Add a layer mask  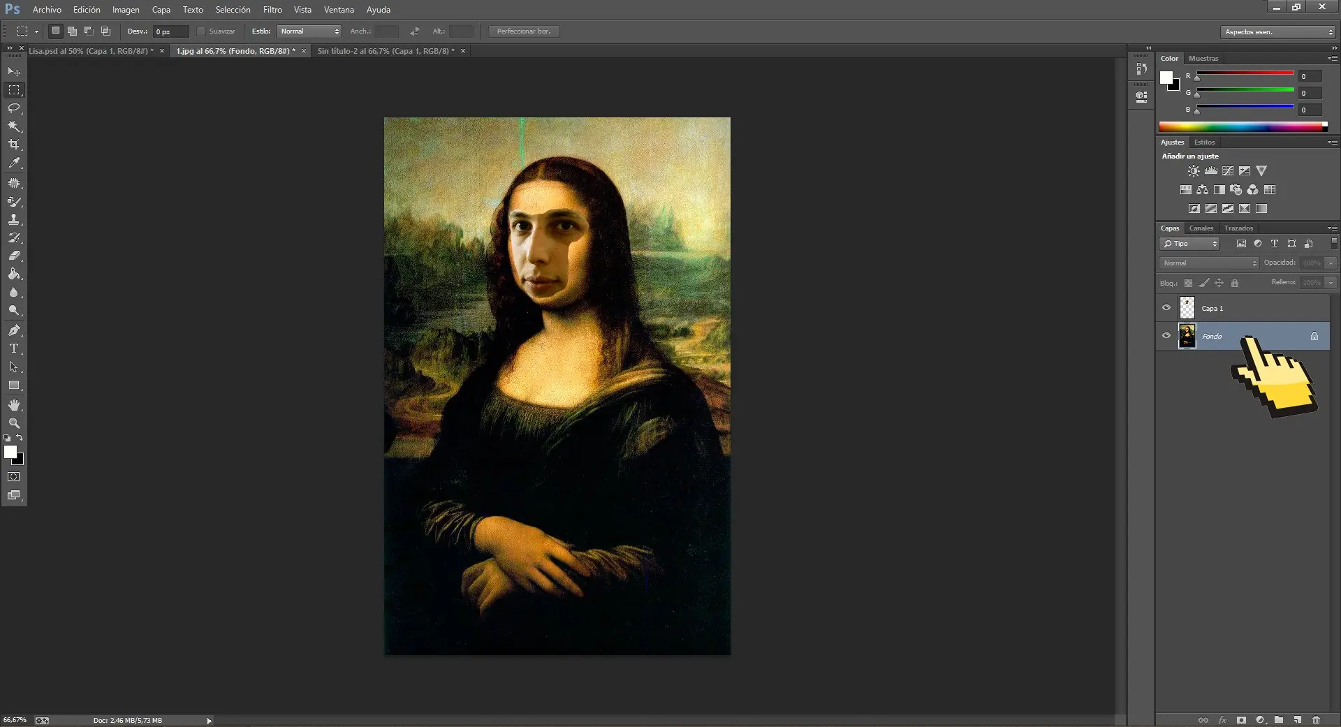coord(1241,720)
